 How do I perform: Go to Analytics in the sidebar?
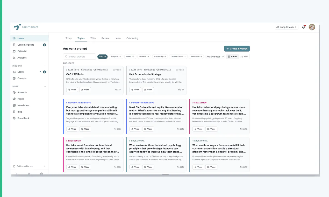pyautogui.click(x=29, y=58)
